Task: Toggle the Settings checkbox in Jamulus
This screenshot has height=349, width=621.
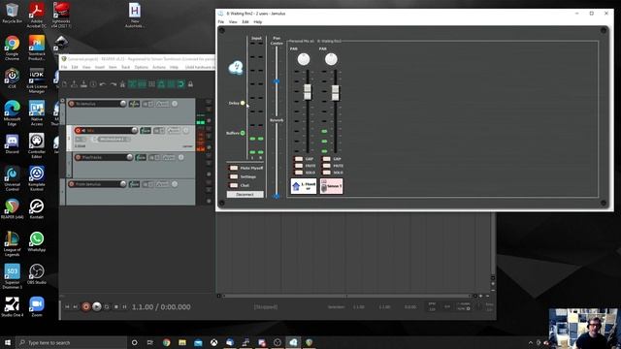Action: (234, 176)
